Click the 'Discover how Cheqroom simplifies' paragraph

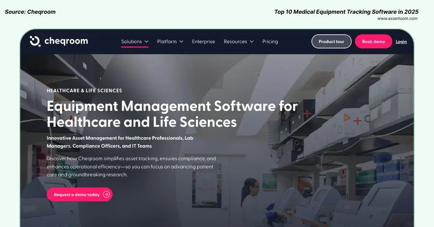(131, 167)
